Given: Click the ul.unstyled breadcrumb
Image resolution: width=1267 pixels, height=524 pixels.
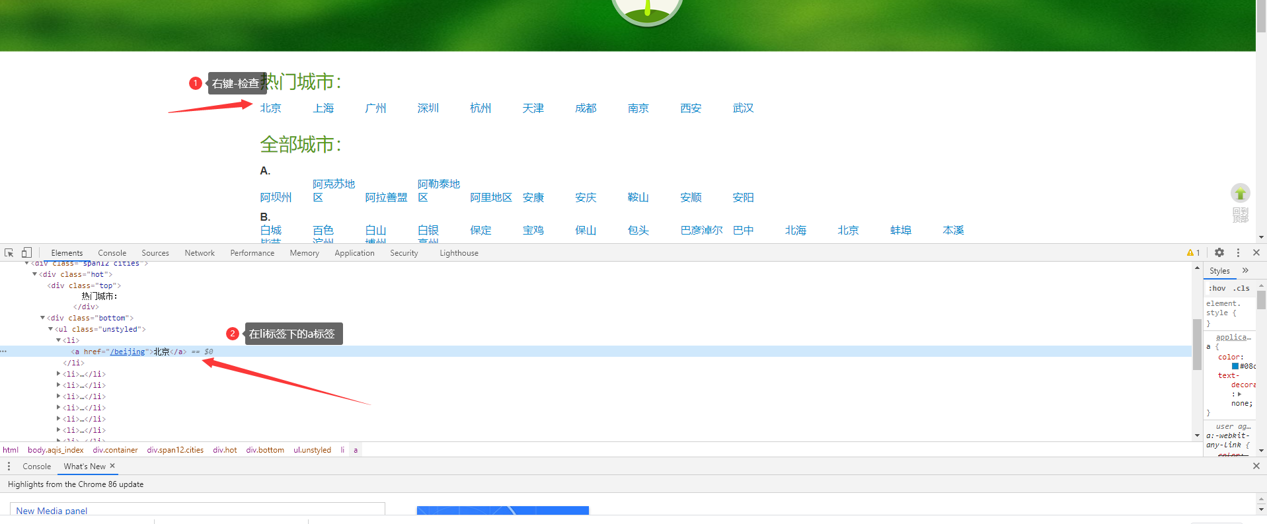Looking at the screenshot, I should 312,450.
